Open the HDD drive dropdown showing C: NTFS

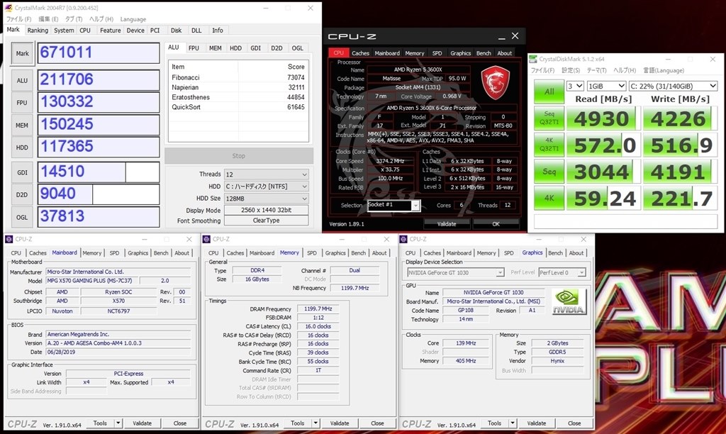(267, 187)
